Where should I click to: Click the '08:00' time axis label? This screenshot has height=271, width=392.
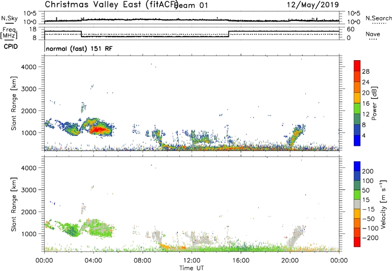[143, 261]
